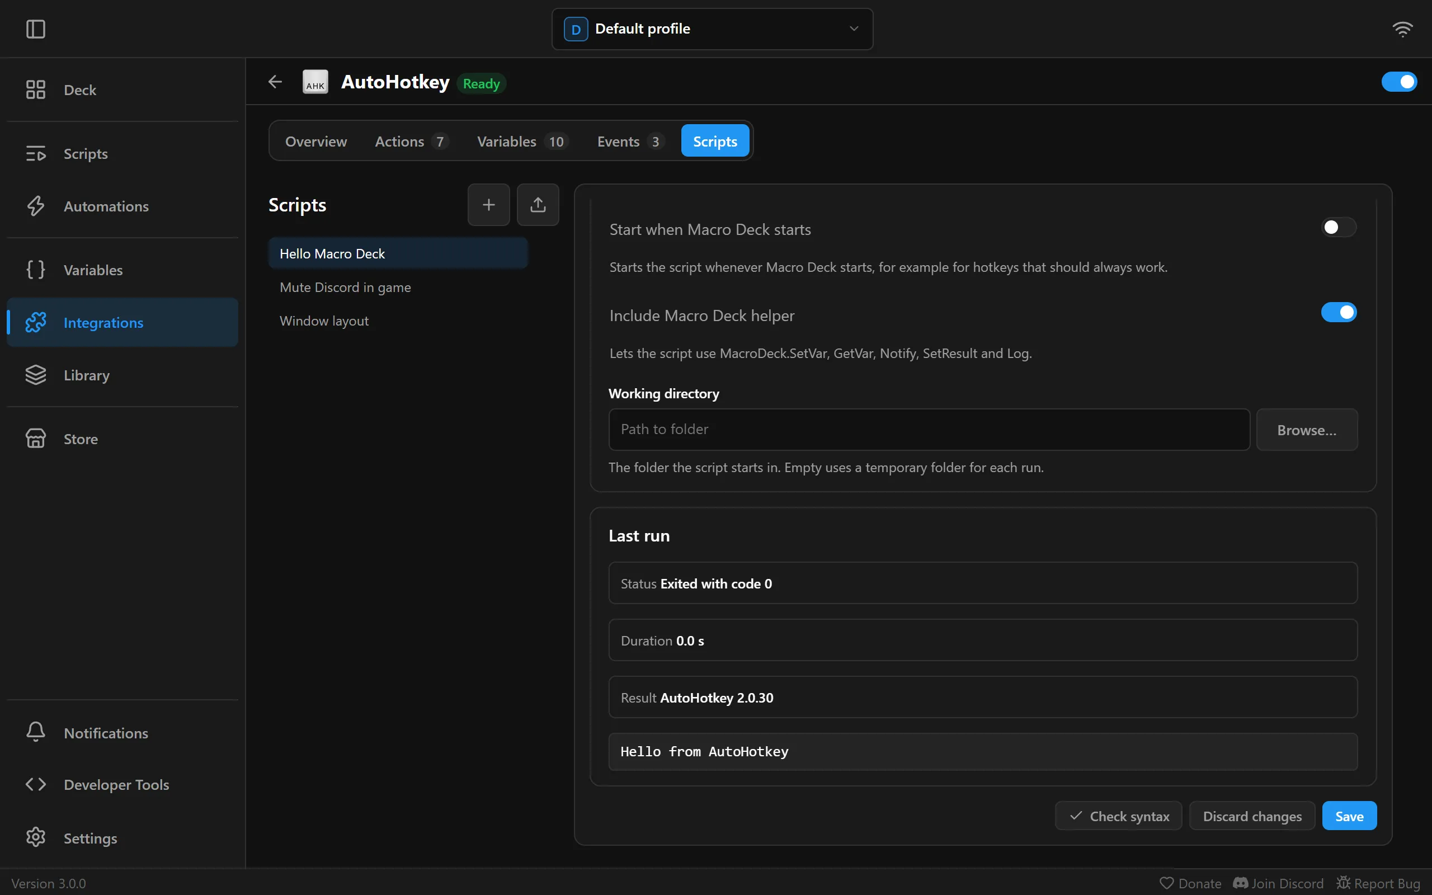
Task: Click Discard changes
Action: point(1252,816)
